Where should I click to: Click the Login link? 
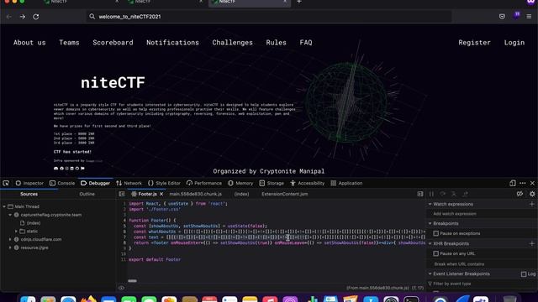[x=514, y=43]
